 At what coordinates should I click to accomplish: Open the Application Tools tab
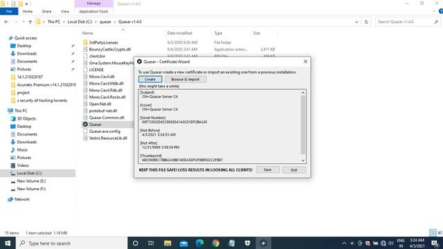point(93,11)
